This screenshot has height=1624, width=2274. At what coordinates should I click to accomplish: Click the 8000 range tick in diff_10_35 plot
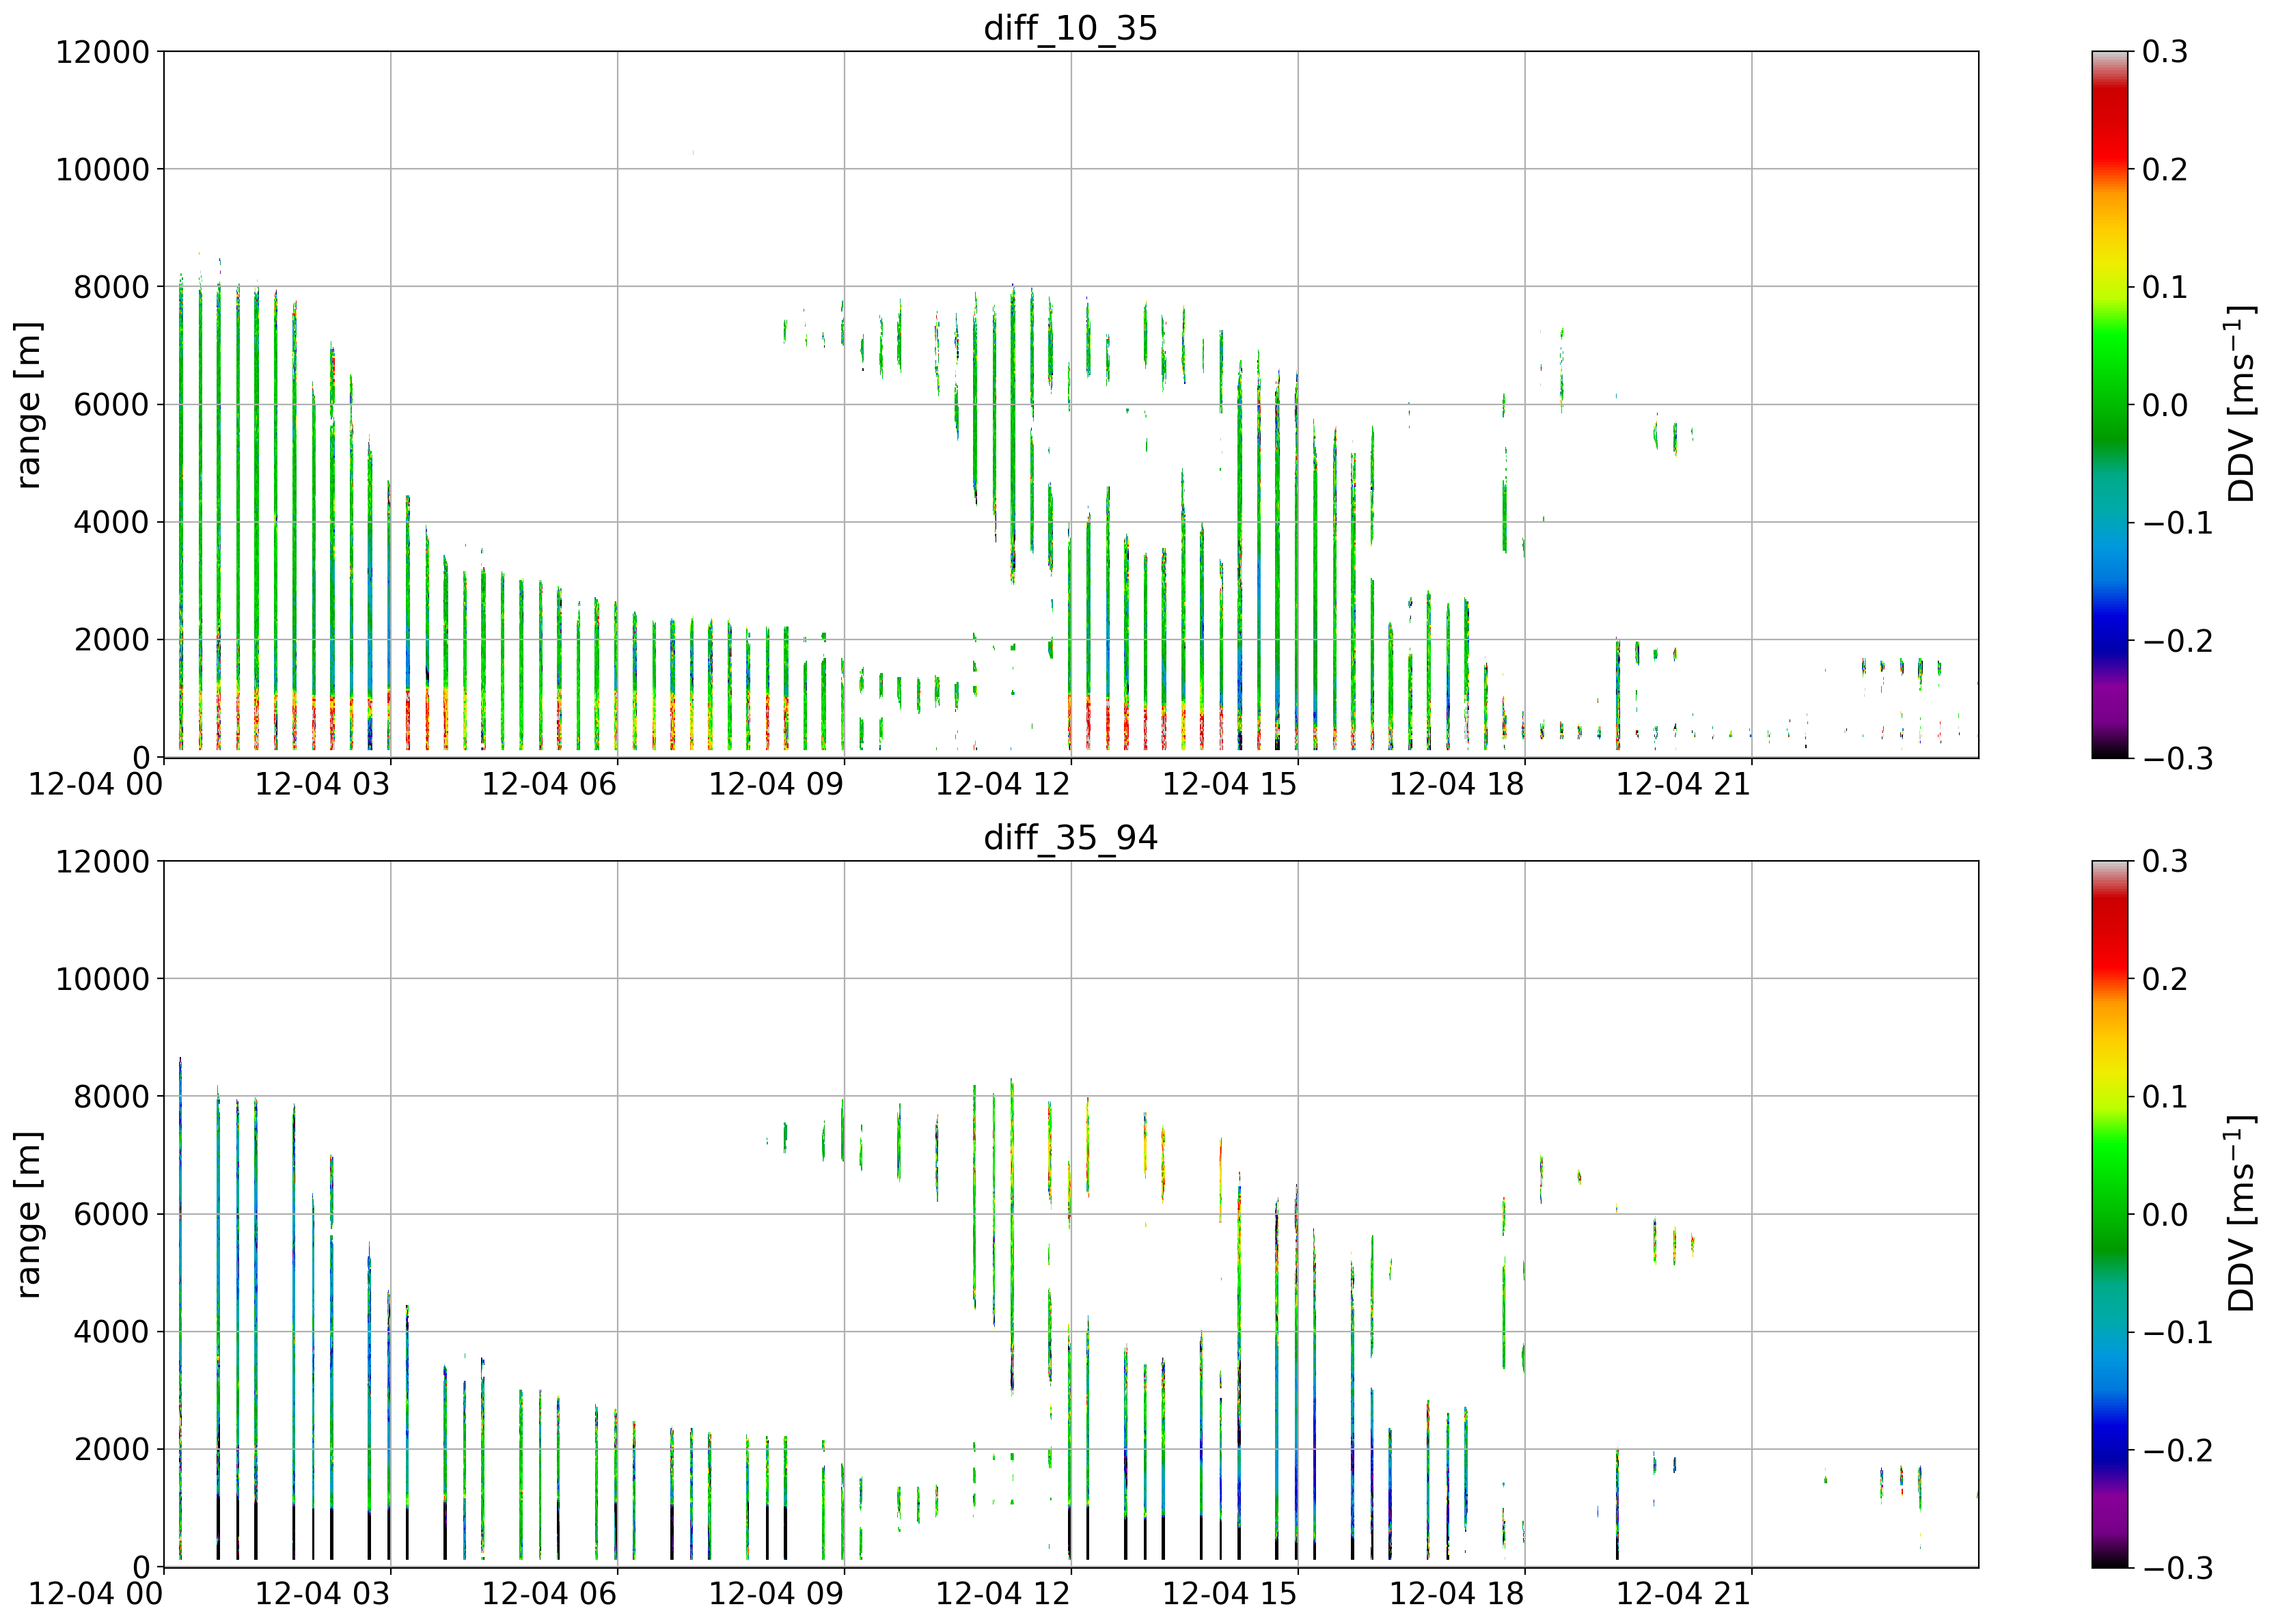[111, 287]
